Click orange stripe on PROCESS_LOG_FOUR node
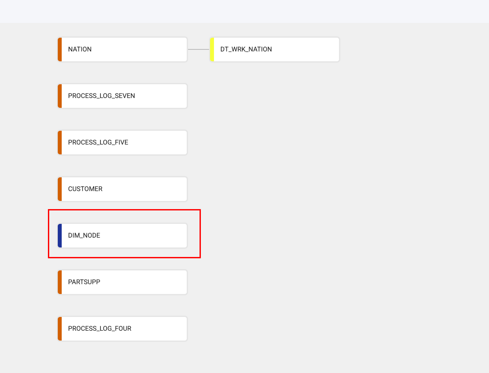The height and width of the screenshot is (373, 489). tap(60, 329)
